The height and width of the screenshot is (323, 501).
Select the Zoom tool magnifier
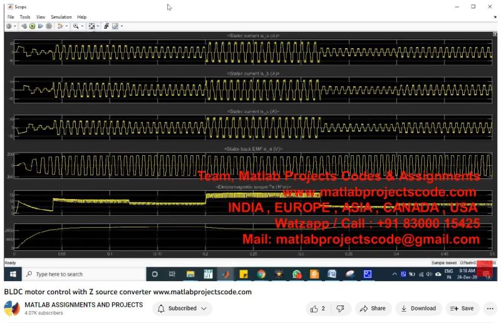(x=76, y=26)
